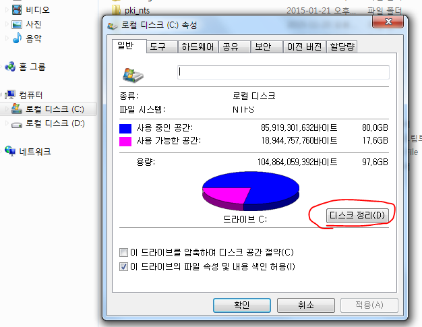Click the Videos (비디오) library icon
This screenshot has height=327, width=422.
pyautogui.click(x=17, y=10)
